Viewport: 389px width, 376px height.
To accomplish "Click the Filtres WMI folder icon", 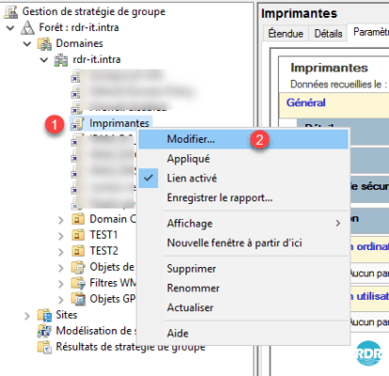I will point(77,283).
